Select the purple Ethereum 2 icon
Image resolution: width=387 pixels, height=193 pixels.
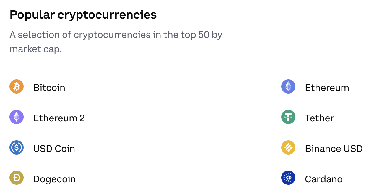pos(17,117)
